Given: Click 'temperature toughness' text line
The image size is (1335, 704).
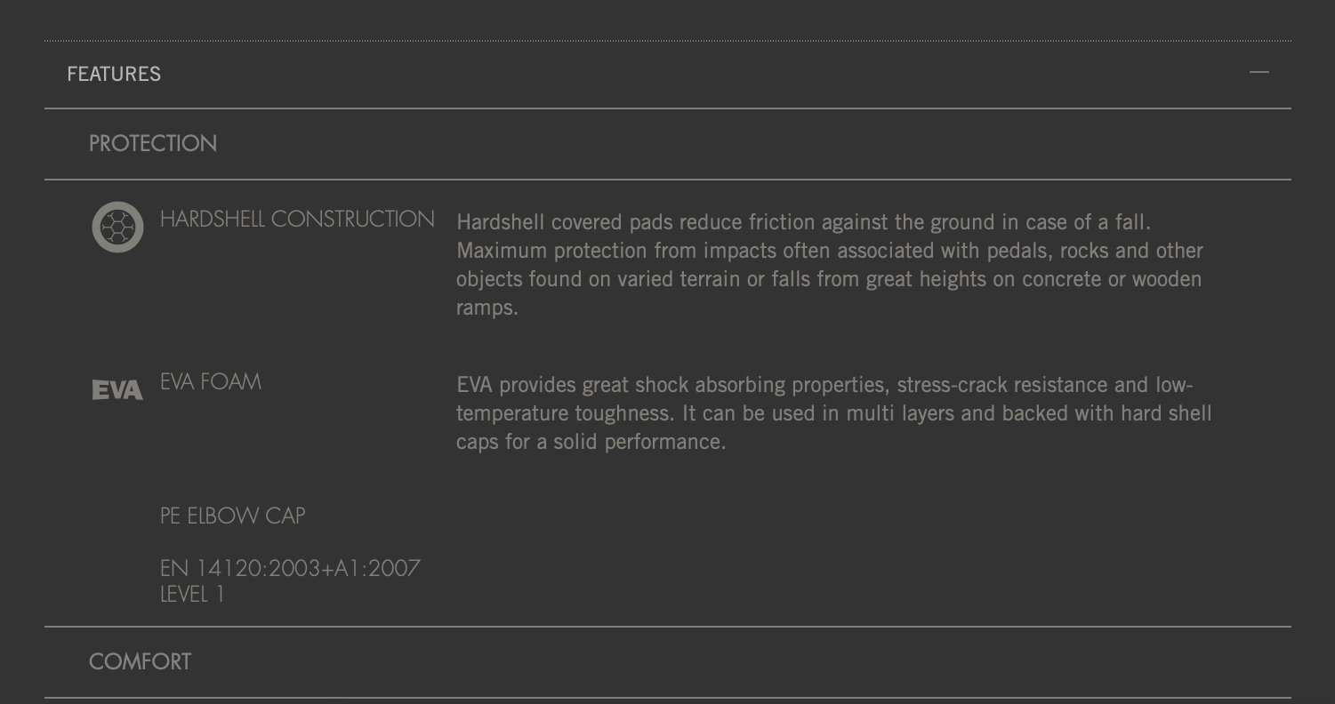Looking at the screenshot, I should pyautogui.click(x=834, y=413).
